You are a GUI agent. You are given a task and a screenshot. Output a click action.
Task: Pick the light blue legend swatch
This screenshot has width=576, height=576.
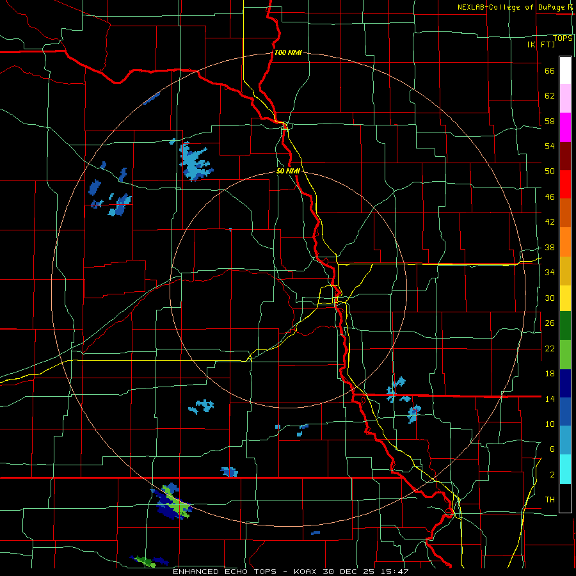pyautogui.click(x=565, y=440)
